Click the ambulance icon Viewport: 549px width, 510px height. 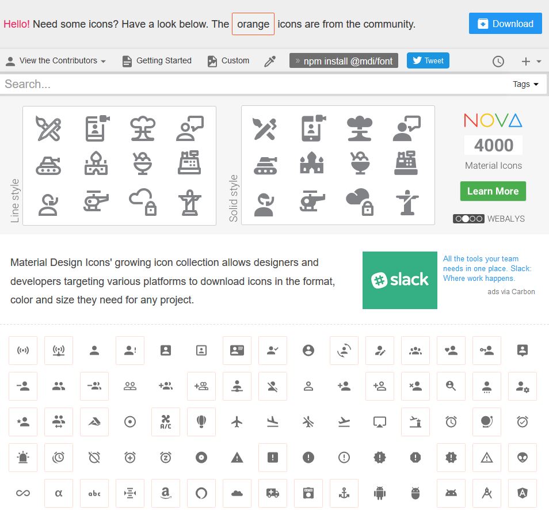pos(273,493)
